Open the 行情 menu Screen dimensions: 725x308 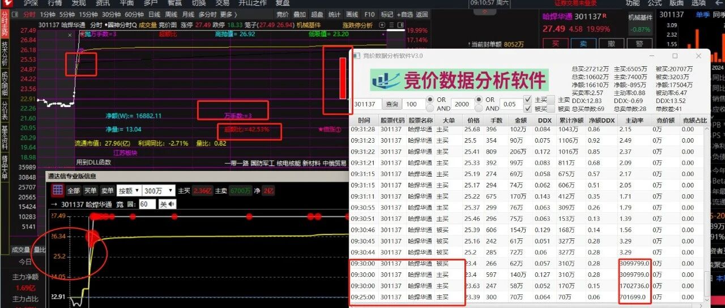[55, 3]
